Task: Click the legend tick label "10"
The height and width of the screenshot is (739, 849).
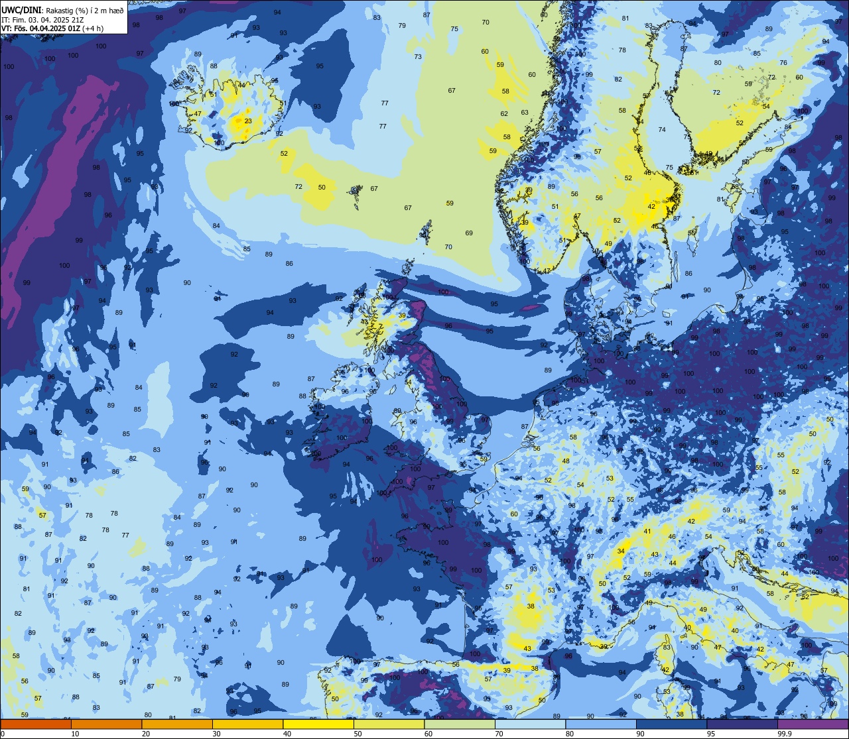Action: (x=75, y=734)
